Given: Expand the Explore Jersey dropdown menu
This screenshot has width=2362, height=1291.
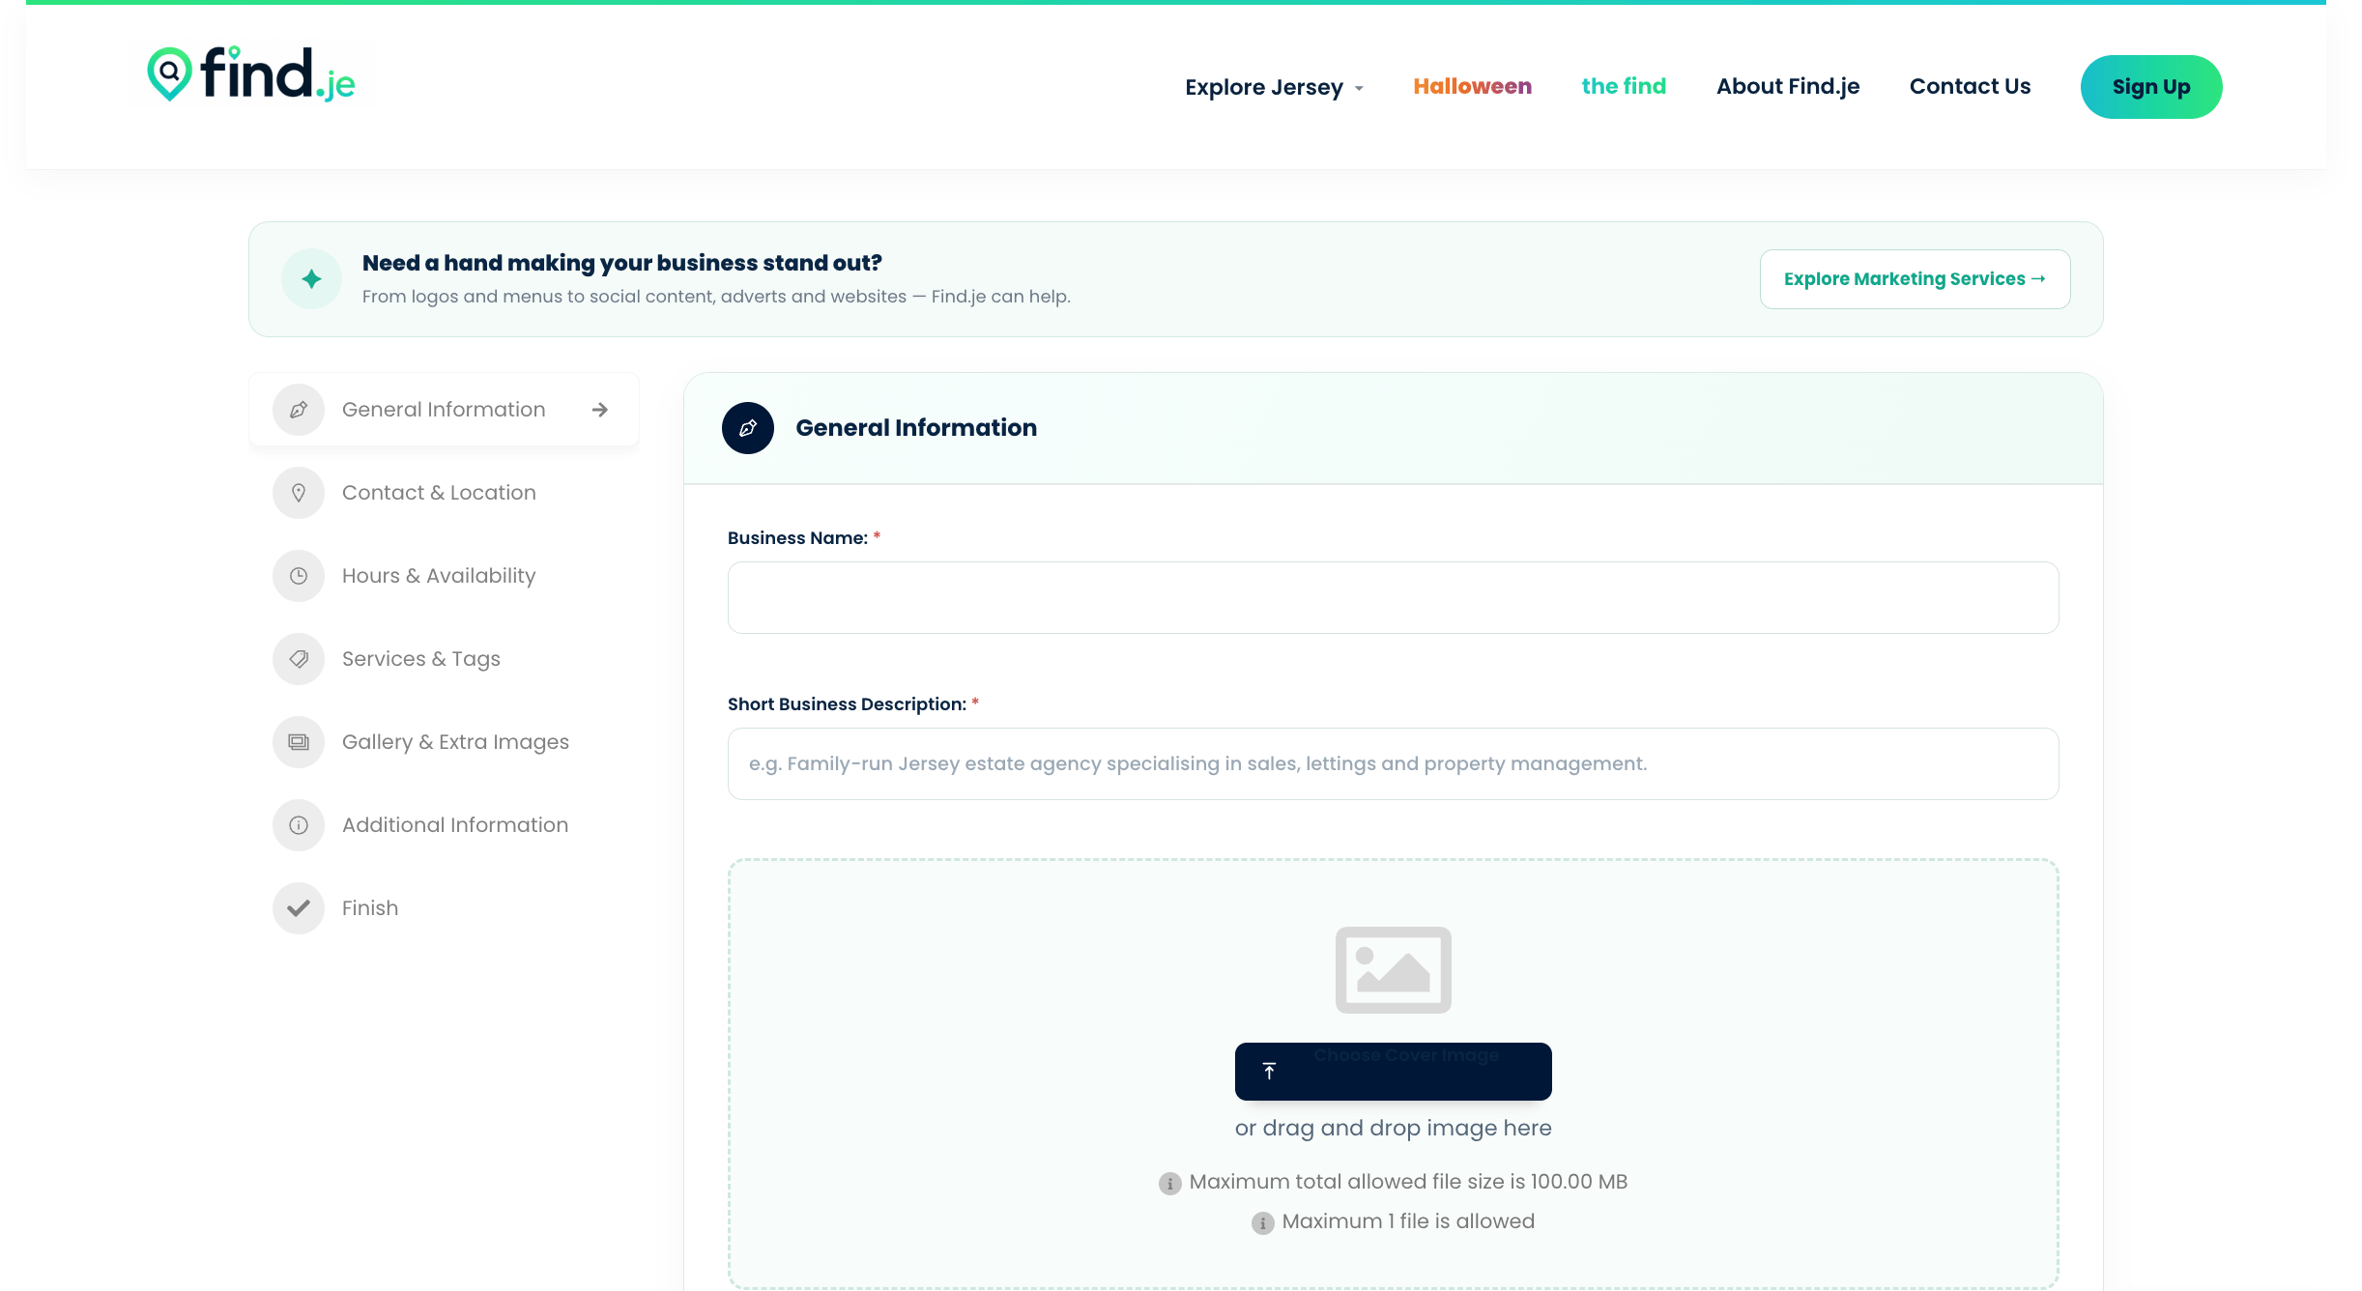Looking at the screenshot, I should click(x=1275, y=87).
